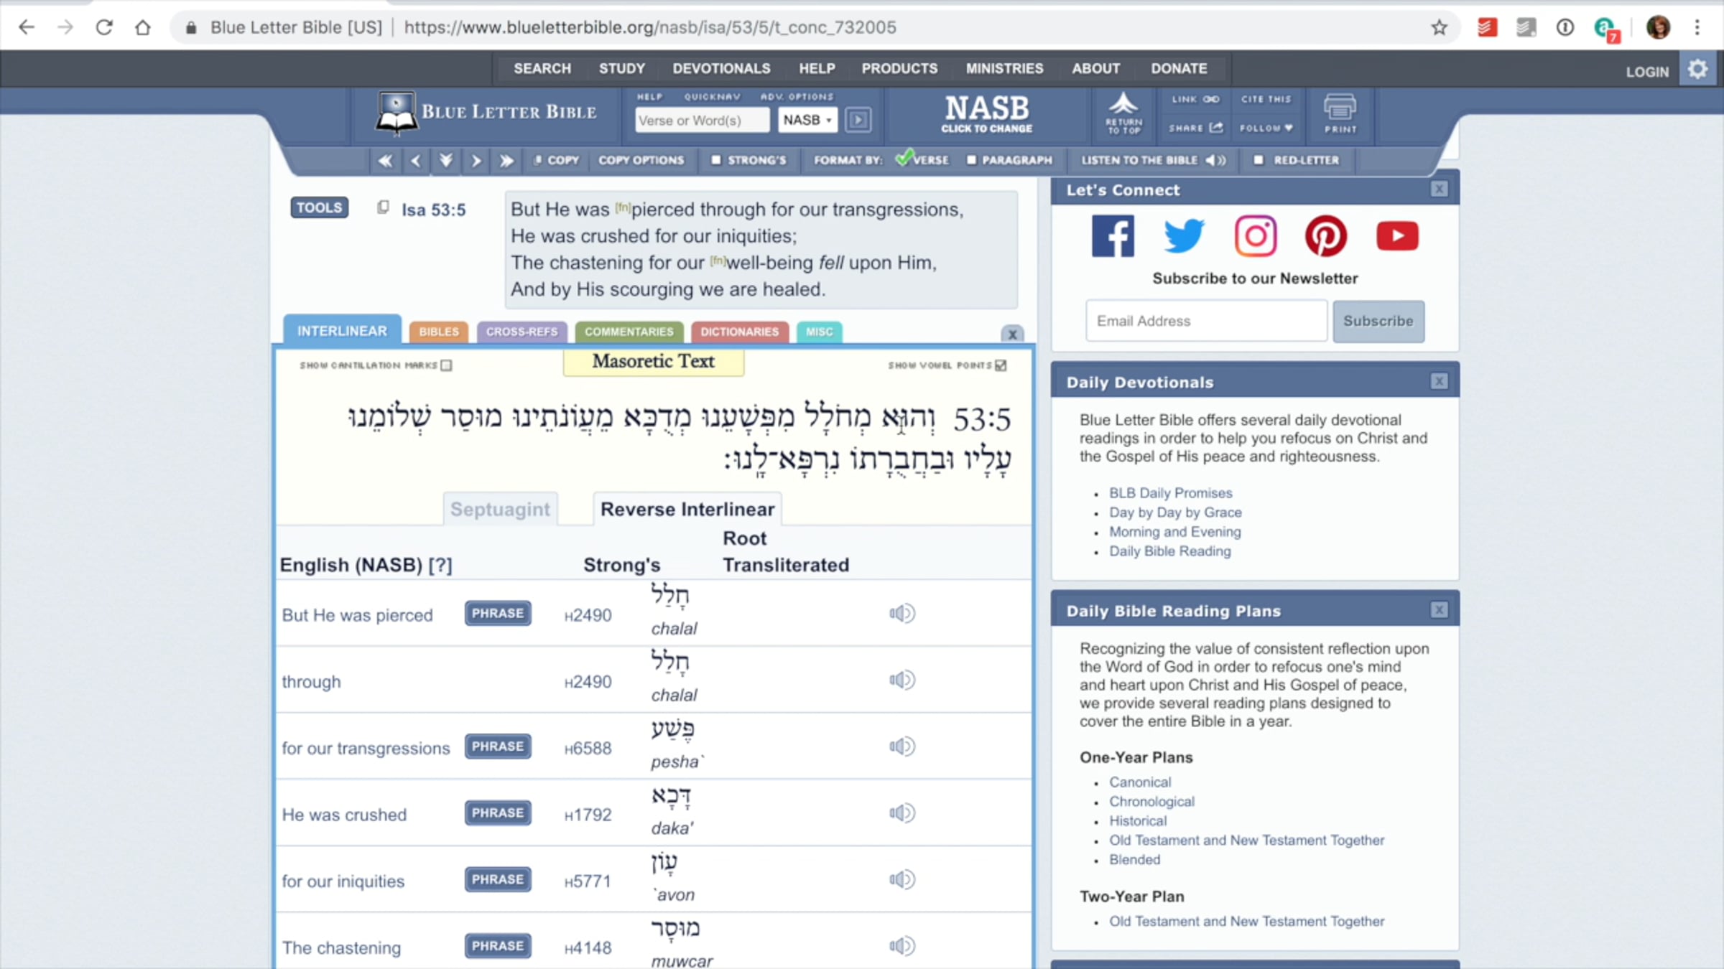This screenshot has height=969, width=1724.
Task: Click the Subscribe button
Action: coord(1378,321)
